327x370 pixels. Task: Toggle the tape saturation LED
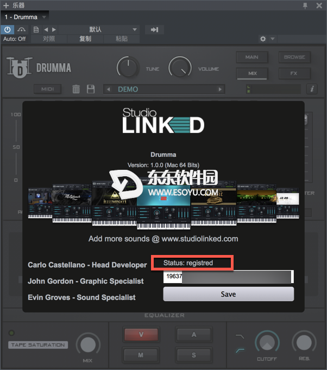(11, 333)
